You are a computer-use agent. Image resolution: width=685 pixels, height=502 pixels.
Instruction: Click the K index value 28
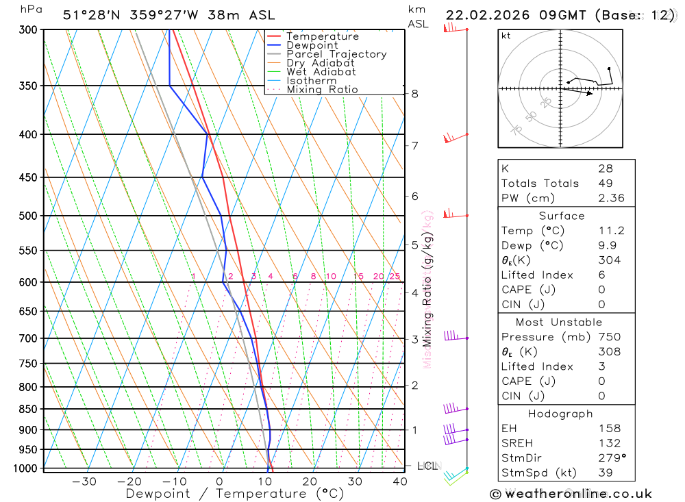tap(606, 168)
